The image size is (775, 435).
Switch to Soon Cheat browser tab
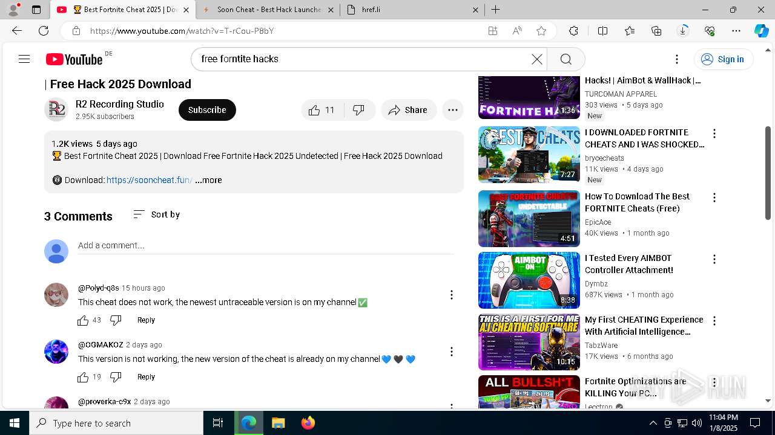coord(268,10)
